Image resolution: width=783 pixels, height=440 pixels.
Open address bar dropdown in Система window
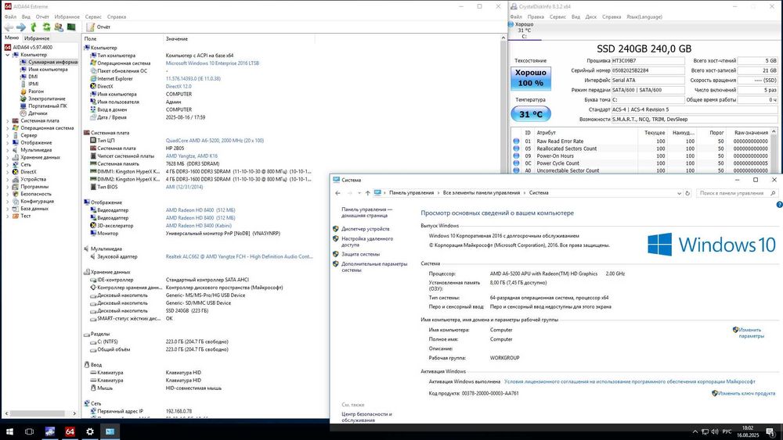(x=679, y=193)
